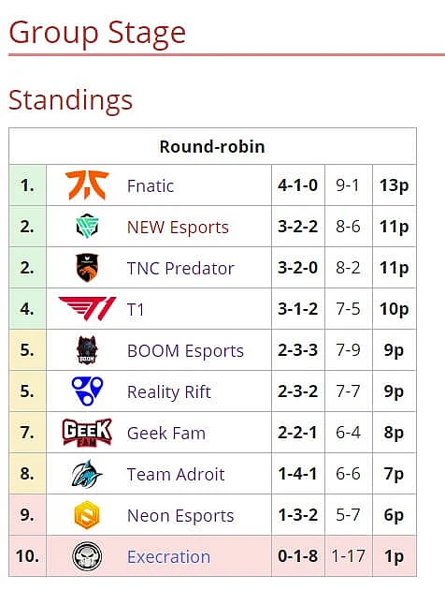Follow the T1 team name link

[136, 310]
